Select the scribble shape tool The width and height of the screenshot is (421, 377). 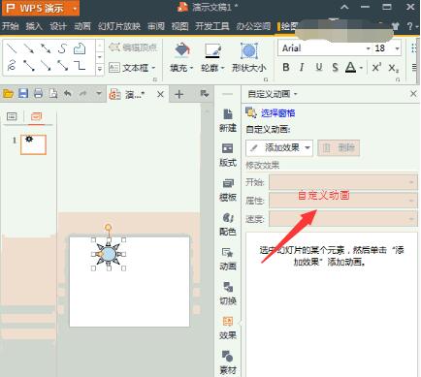click(12, 66)
